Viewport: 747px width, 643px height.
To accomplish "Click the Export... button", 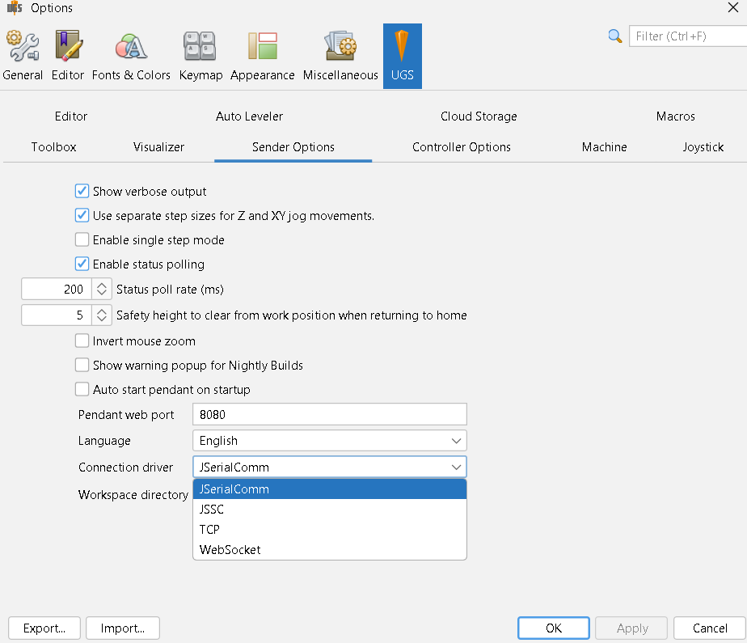I will click(44, 628).
